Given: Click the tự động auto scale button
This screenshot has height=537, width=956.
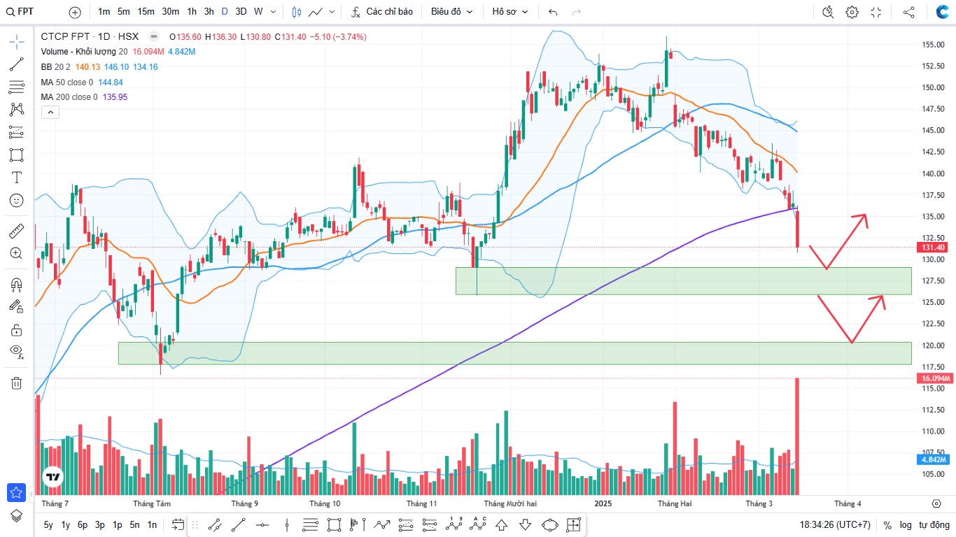Looking at the screenshot, I should click(934, 524).
